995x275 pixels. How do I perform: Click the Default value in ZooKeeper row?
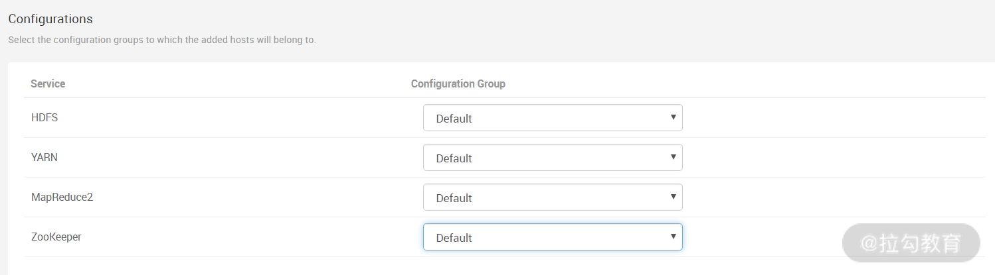tap(454, 238)
